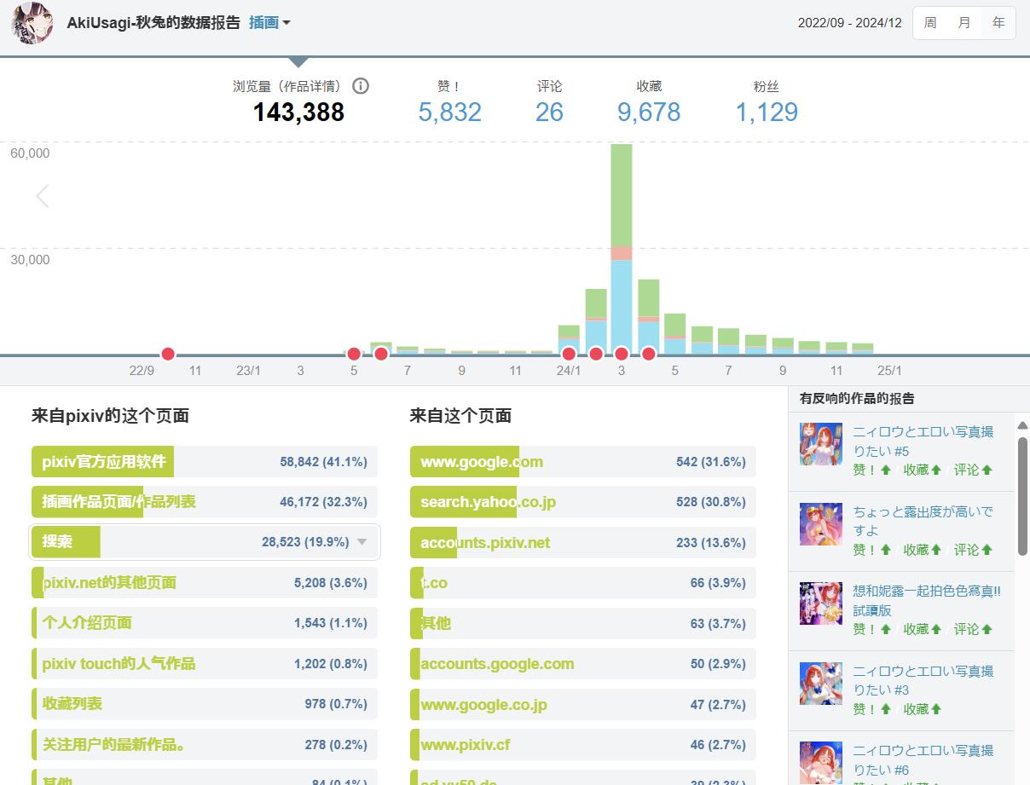Click green arrow beside 评论 for 試讀版 work
This screenshot has width=1030, height=785.
coord(987,629)
